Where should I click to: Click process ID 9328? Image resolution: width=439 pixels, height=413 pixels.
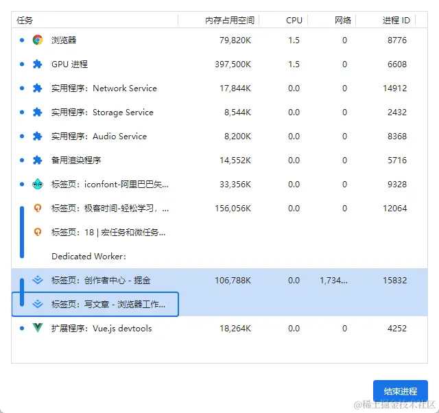pyautogui.click(x=397, y=185)
